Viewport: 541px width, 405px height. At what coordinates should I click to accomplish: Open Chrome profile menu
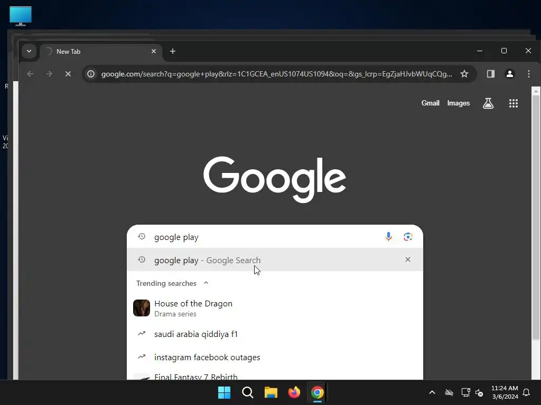coord(510,74)
